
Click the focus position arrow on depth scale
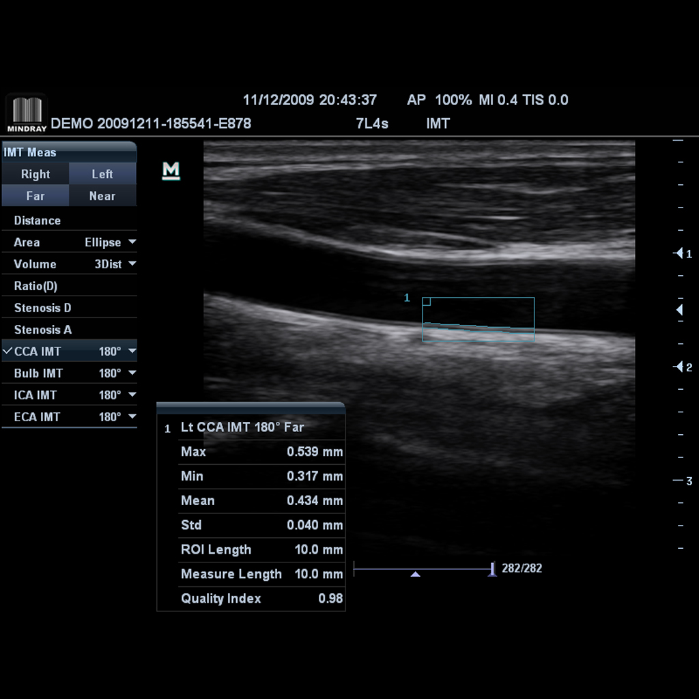pos(679,310)
